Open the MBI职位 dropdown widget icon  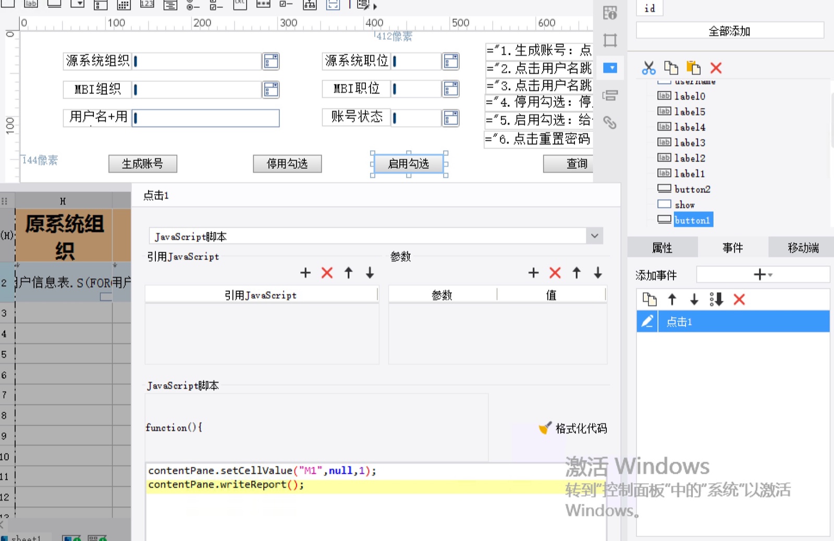(x=450, y=89)
